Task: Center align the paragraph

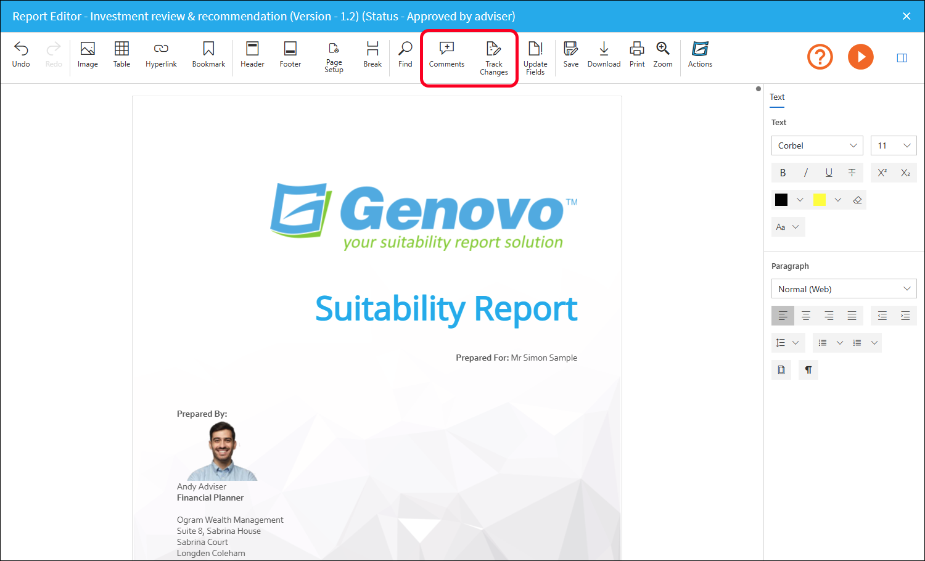Action: click(805, 316)
